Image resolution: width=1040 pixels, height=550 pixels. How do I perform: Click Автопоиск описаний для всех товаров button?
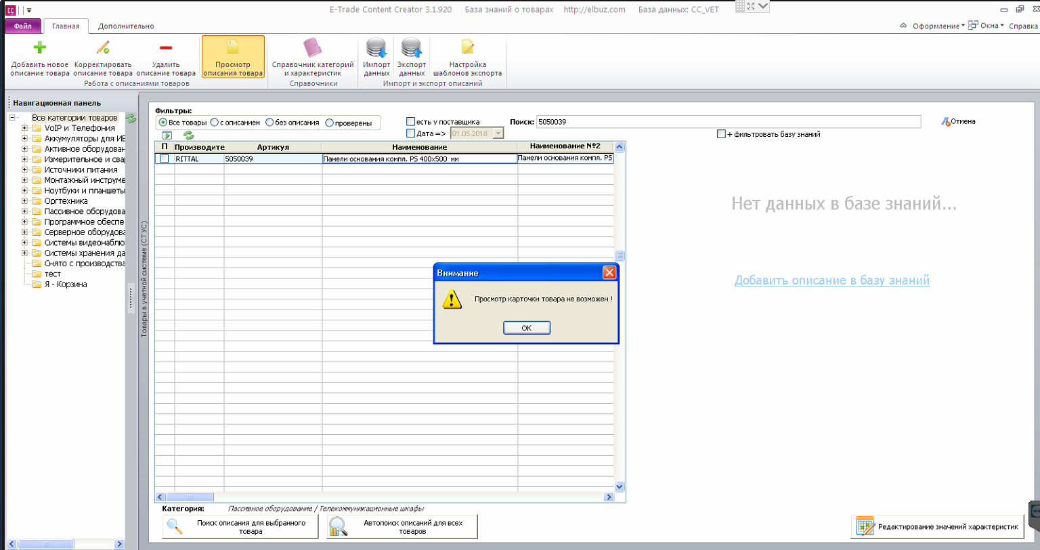pos(402,527)
